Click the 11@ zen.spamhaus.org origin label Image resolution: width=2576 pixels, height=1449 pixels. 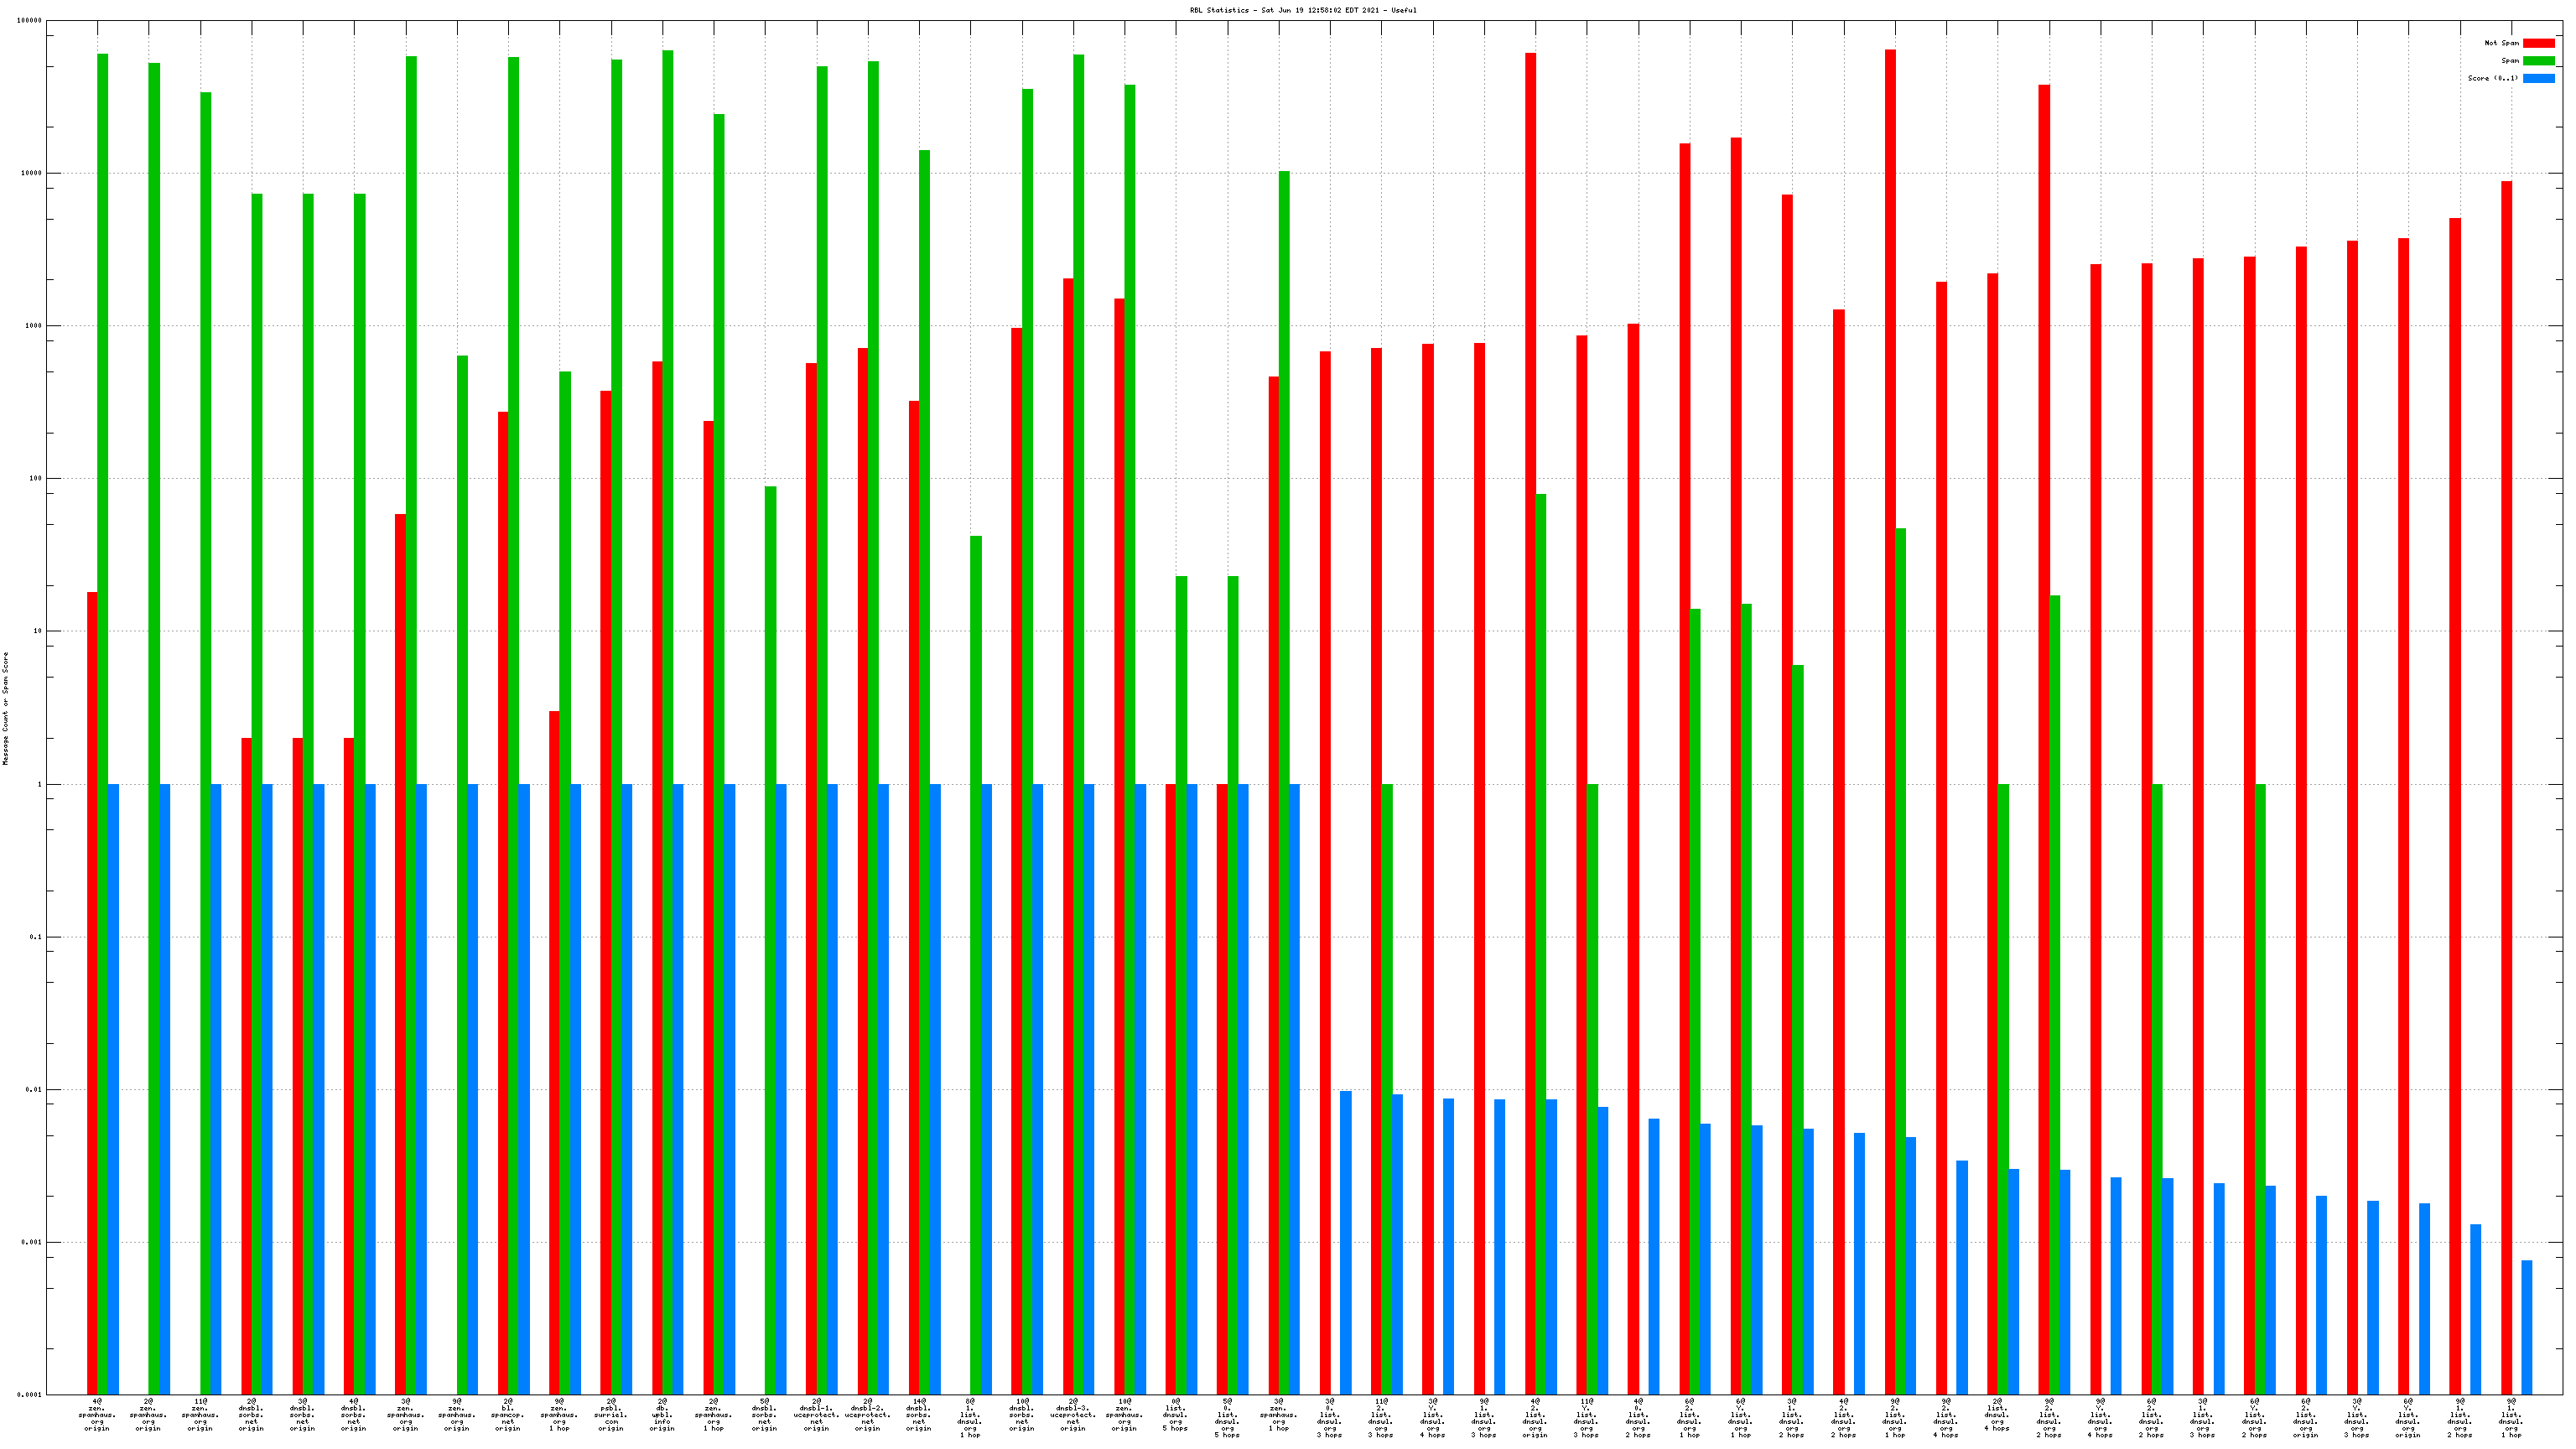point(200,1415)
